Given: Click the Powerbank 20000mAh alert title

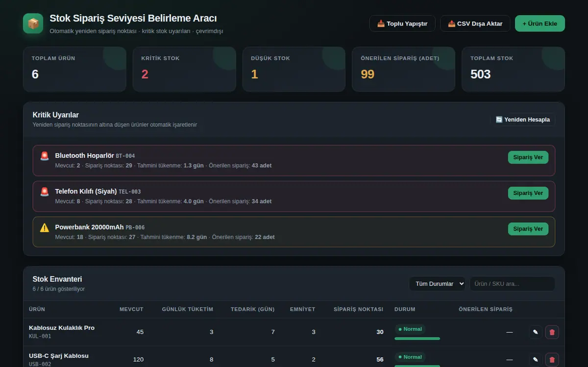Looking at the screenshot, I should pos(89,227).
